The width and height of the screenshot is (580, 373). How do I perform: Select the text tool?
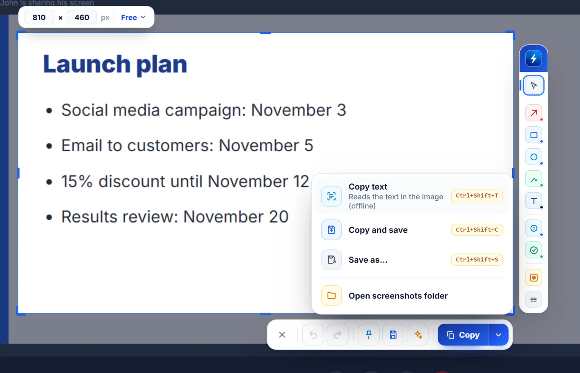pyautogui.click(x=534, y=201)
